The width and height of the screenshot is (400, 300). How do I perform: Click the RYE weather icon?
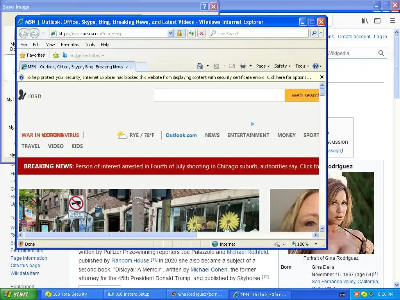point(122,135)
